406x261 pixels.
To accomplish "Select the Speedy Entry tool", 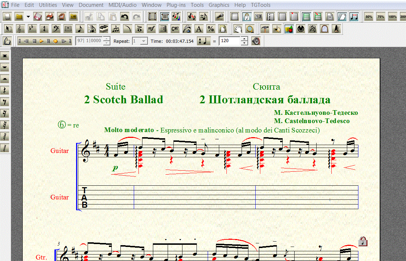I will 92,29.
